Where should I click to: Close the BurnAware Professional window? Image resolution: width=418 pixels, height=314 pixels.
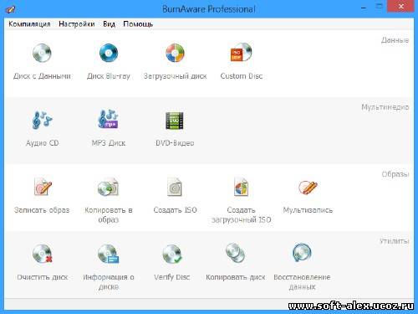[x=401, y=6]
